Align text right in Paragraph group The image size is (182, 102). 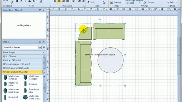click(63, 1)
